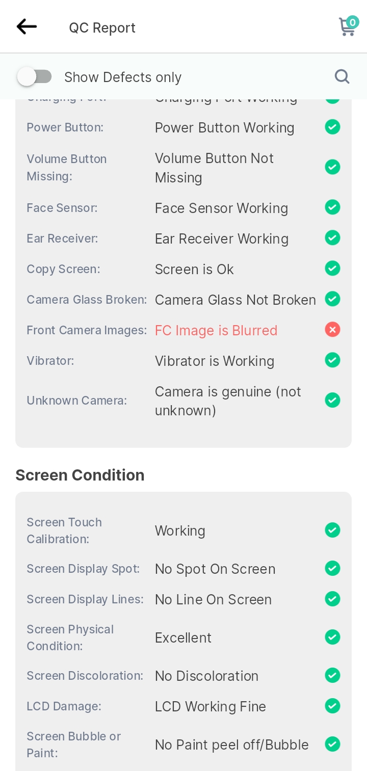Select the FC Image is Blurred text

216,330
